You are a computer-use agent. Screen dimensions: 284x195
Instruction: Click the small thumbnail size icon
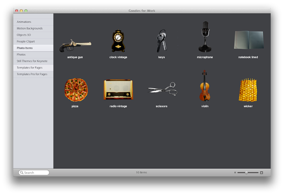[235, 173]
